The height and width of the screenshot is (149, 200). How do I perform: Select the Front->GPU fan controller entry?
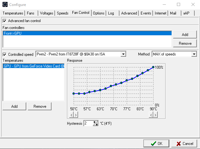tap(87, 33)
